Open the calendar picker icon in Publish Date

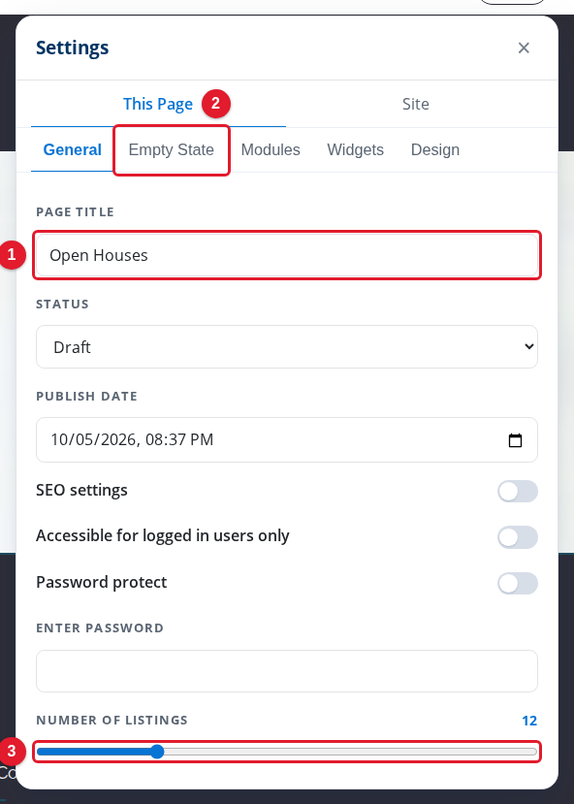515,440
